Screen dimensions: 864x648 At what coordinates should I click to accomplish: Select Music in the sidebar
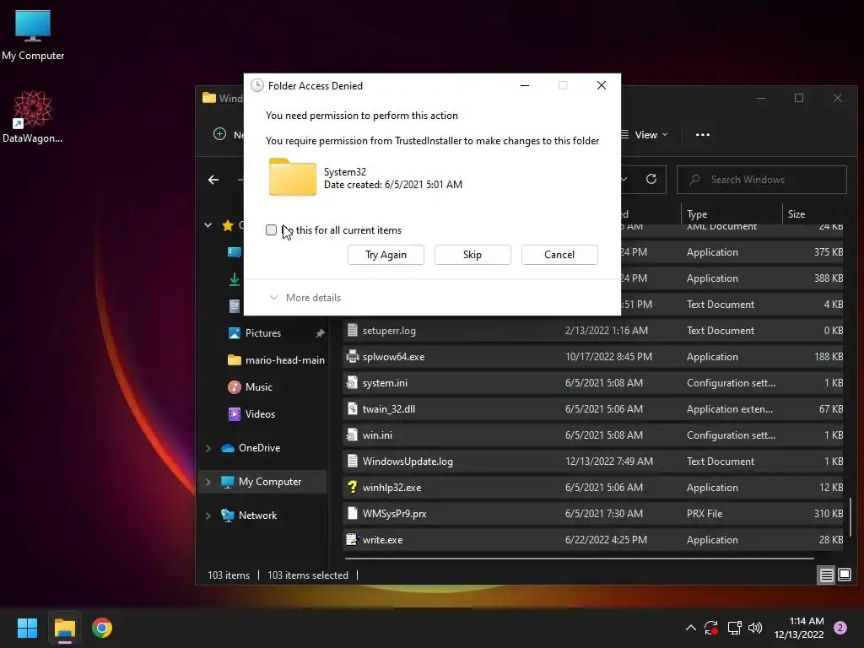coord(250,386)
